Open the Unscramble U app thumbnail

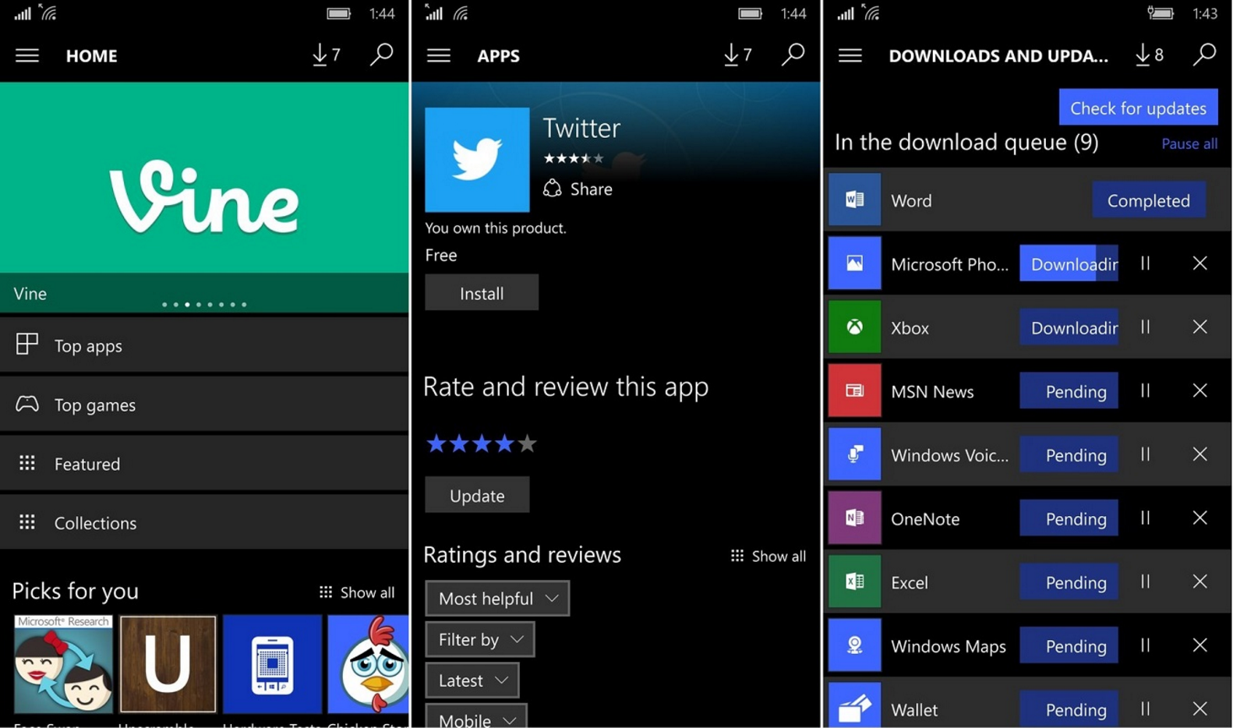168,664
